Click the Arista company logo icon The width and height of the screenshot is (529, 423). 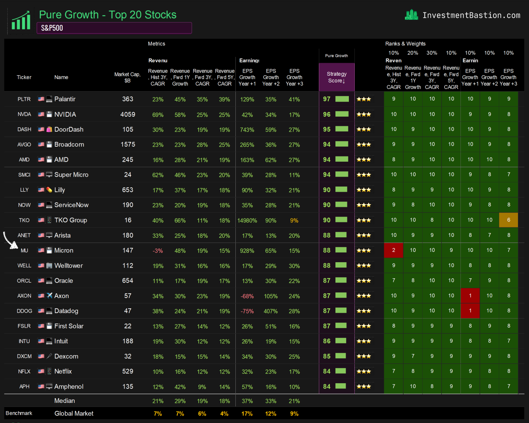[x=49, y=235]
